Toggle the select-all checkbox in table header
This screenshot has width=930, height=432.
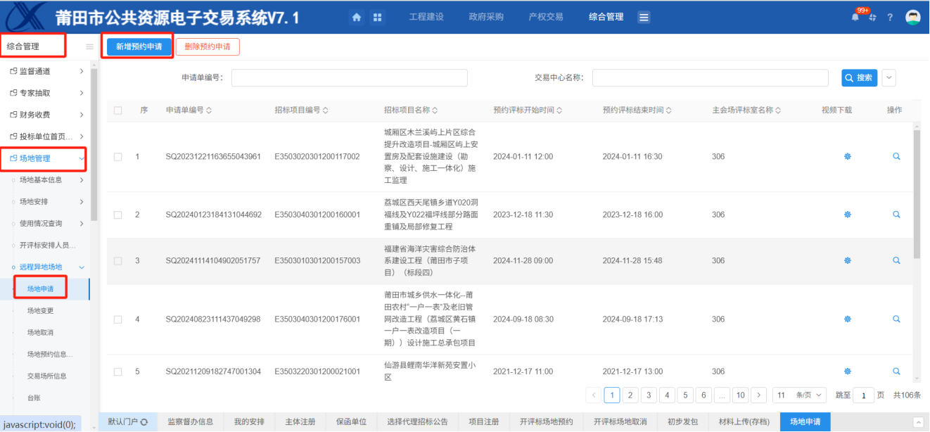click(x=118, y=110)
